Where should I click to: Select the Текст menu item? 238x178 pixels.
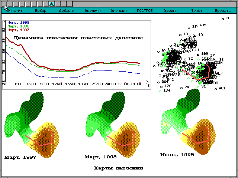(197, 11)
